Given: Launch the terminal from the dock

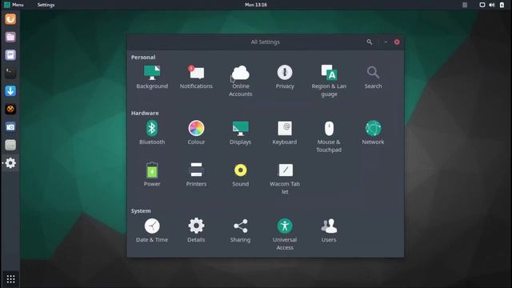Looking at the screenshot, I should 10,73.
